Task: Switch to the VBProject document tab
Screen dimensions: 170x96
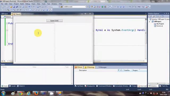Action: (x=5, y=14)
